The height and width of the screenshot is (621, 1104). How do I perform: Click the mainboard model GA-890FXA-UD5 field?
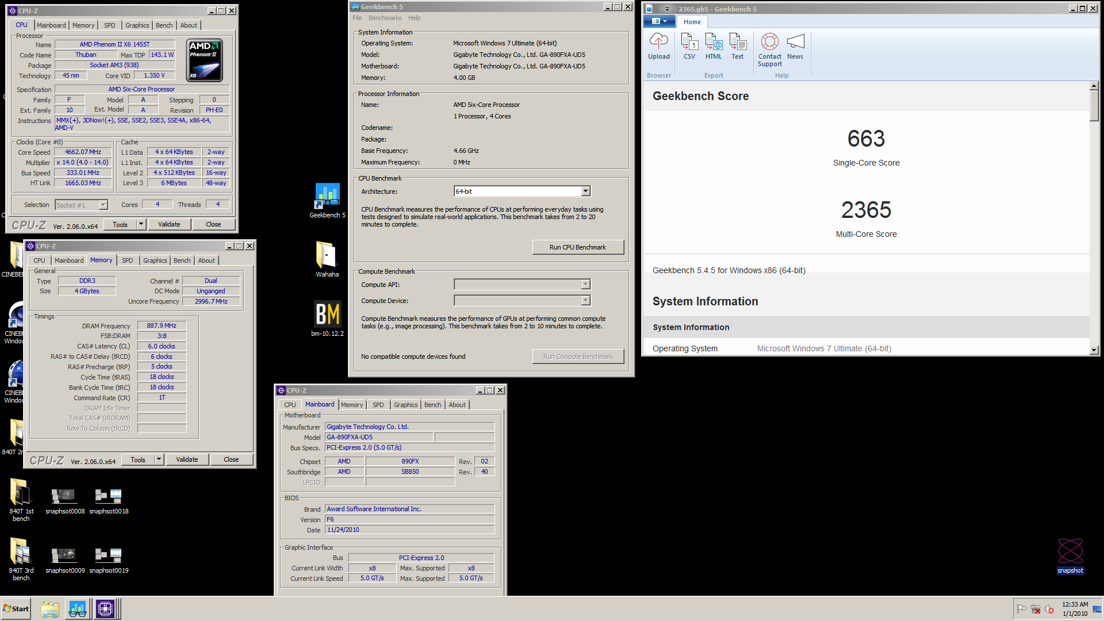pyautogui.click(x=379, y=437)
